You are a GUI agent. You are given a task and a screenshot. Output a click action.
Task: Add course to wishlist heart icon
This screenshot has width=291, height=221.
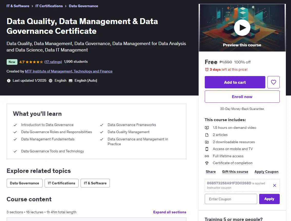point(273,82)
